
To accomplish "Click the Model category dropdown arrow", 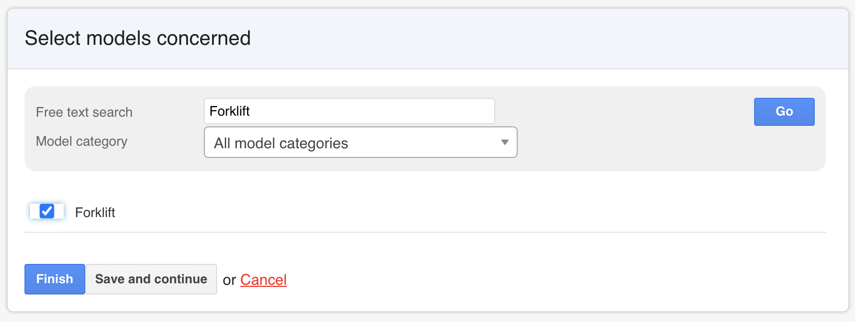I will [x=504, y=143].
